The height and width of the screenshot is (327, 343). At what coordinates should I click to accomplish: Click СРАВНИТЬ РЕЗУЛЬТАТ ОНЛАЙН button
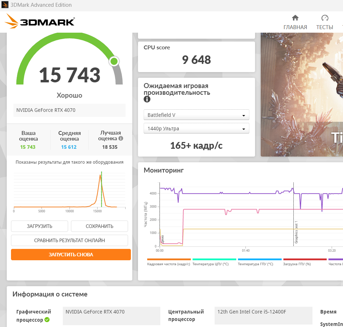pos(70,240)
